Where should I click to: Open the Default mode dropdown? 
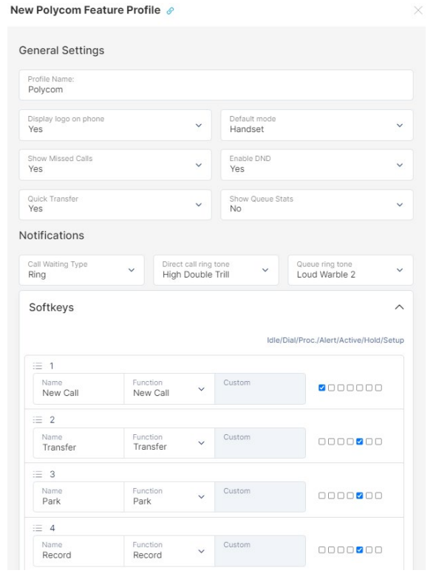point(317,125)
